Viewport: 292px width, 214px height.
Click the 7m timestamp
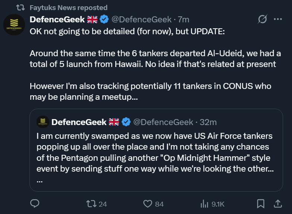(183, 19)
